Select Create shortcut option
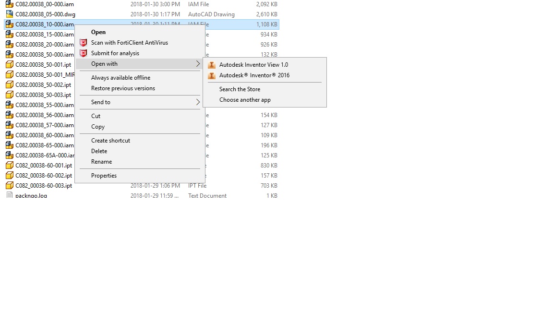Image resolution: width=553 pixels, height=311 pixels. (x=111, y=140)
